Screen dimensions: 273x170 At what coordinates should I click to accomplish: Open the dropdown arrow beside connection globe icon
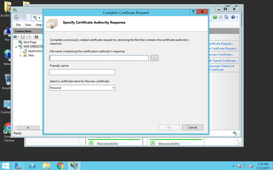(18, 37)
